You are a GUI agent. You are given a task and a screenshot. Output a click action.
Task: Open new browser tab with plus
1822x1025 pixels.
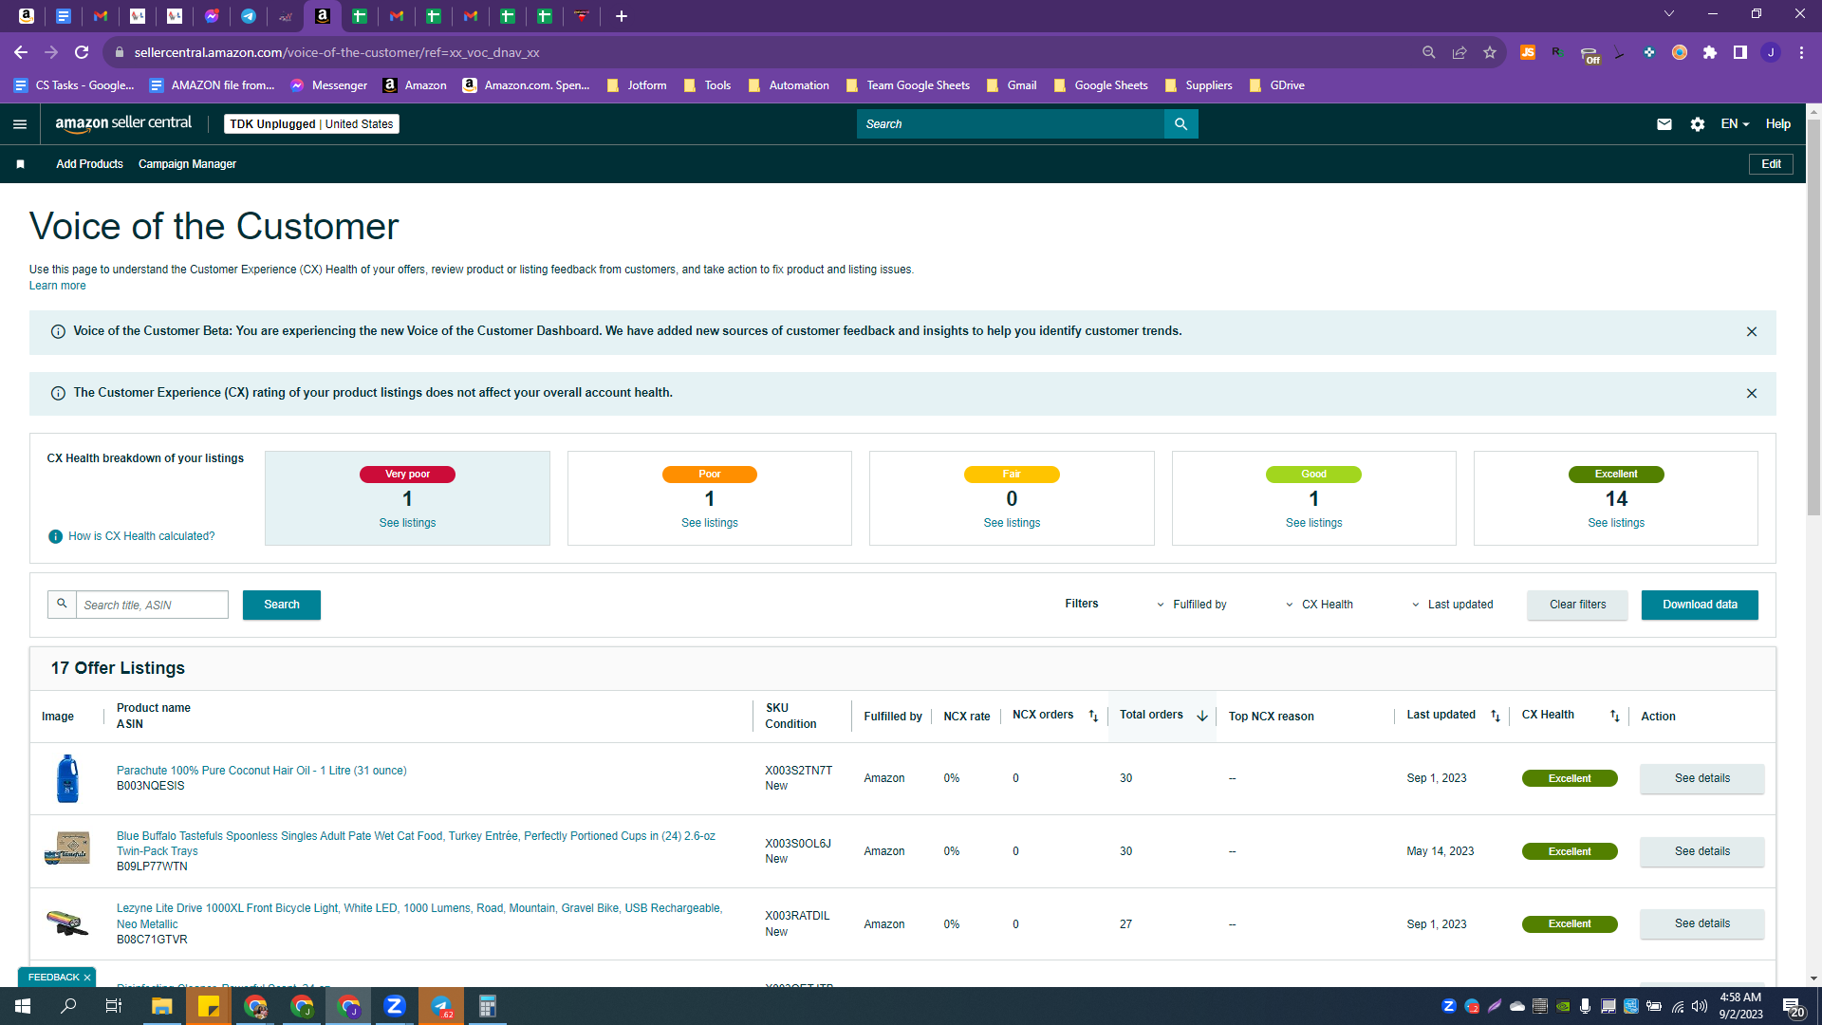pyautogui.click(x=622, y=16)
